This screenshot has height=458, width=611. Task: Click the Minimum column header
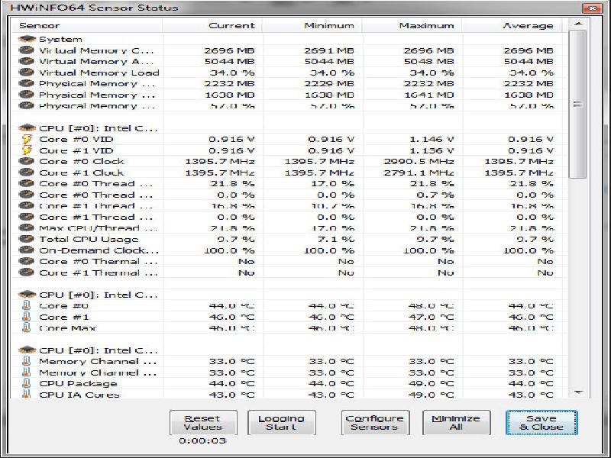[312, 26]
